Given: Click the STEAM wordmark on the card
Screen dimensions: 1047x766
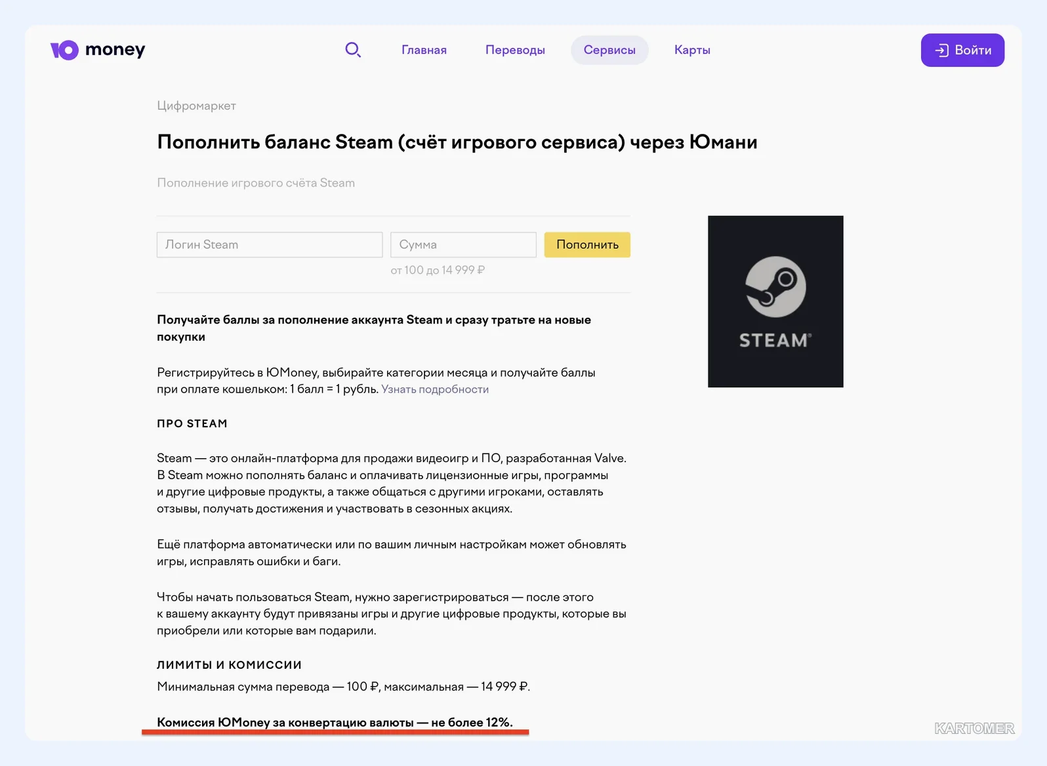Looking at the screenshot, I should tap(775, 340).
